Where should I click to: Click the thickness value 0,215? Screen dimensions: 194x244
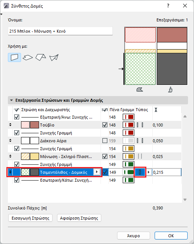coord(158,172)
